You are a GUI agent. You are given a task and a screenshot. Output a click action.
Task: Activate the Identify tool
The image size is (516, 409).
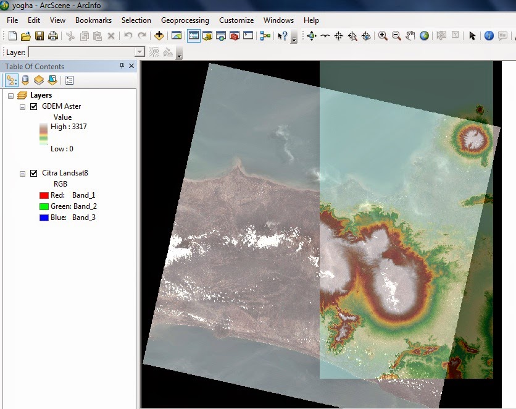(489, 36)
